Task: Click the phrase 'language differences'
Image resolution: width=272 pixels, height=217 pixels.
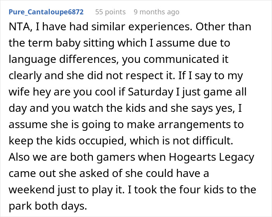Action: point(64,59)
